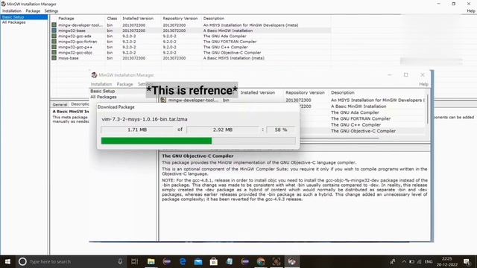This screenshot has height=268, width=477.
Task: Toggle msys-base package checkbox
Action: click(54, 58)
